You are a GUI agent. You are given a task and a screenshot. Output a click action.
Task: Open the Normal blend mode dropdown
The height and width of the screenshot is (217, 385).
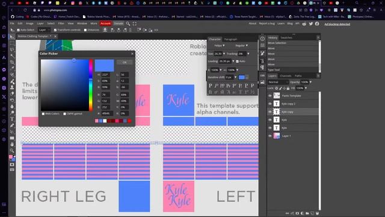(278, 82)
